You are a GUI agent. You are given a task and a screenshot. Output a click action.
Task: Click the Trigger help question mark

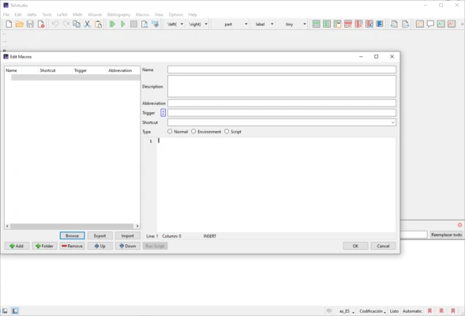(x=163, y=113)
